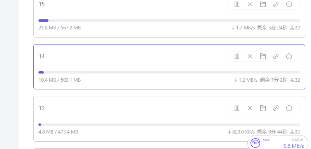Pause download task 12
The image size is (311, 149).
[x=237, y=108]
